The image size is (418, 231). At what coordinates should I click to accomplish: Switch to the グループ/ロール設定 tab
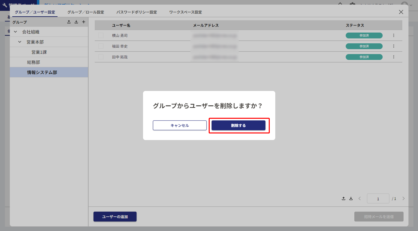pyautogui.click(x=86, y=12)
